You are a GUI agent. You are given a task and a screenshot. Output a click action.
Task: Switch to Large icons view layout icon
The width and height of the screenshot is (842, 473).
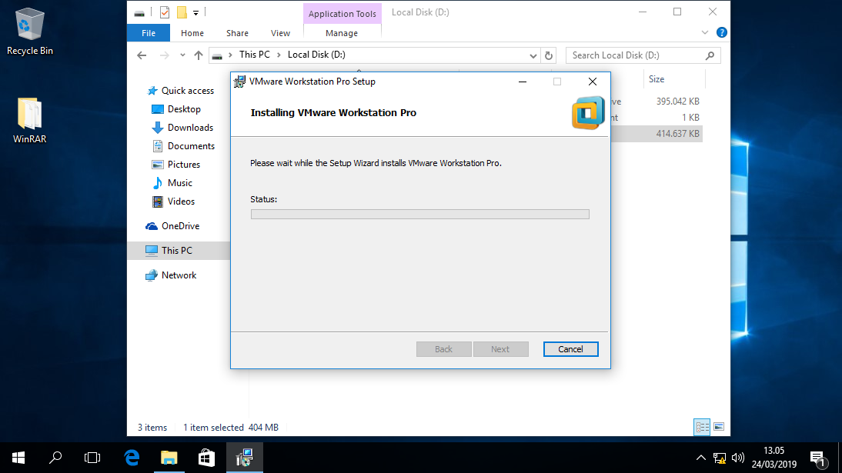coord(719,427)
